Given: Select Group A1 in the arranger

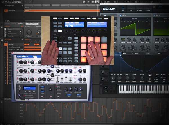Looking at the screenshot, I should [x=12, y=11].
